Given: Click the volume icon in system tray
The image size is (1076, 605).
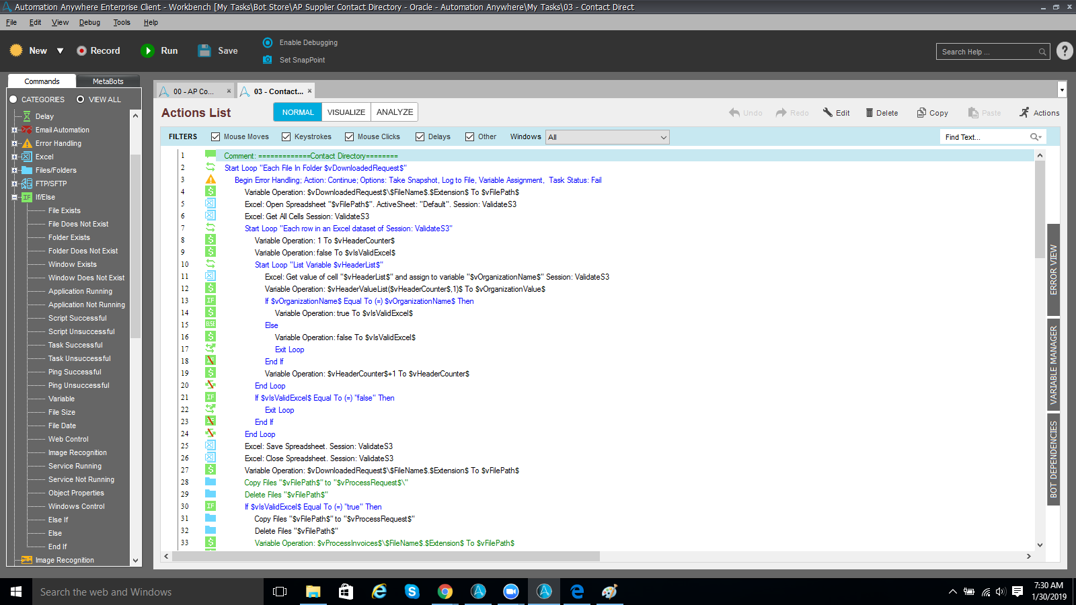Looking at the screenshot, I should point(1001,592).
